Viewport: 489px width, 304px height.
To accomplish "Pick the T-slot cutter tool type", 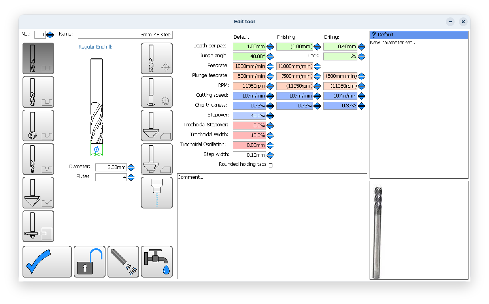I will click(38, 226).
